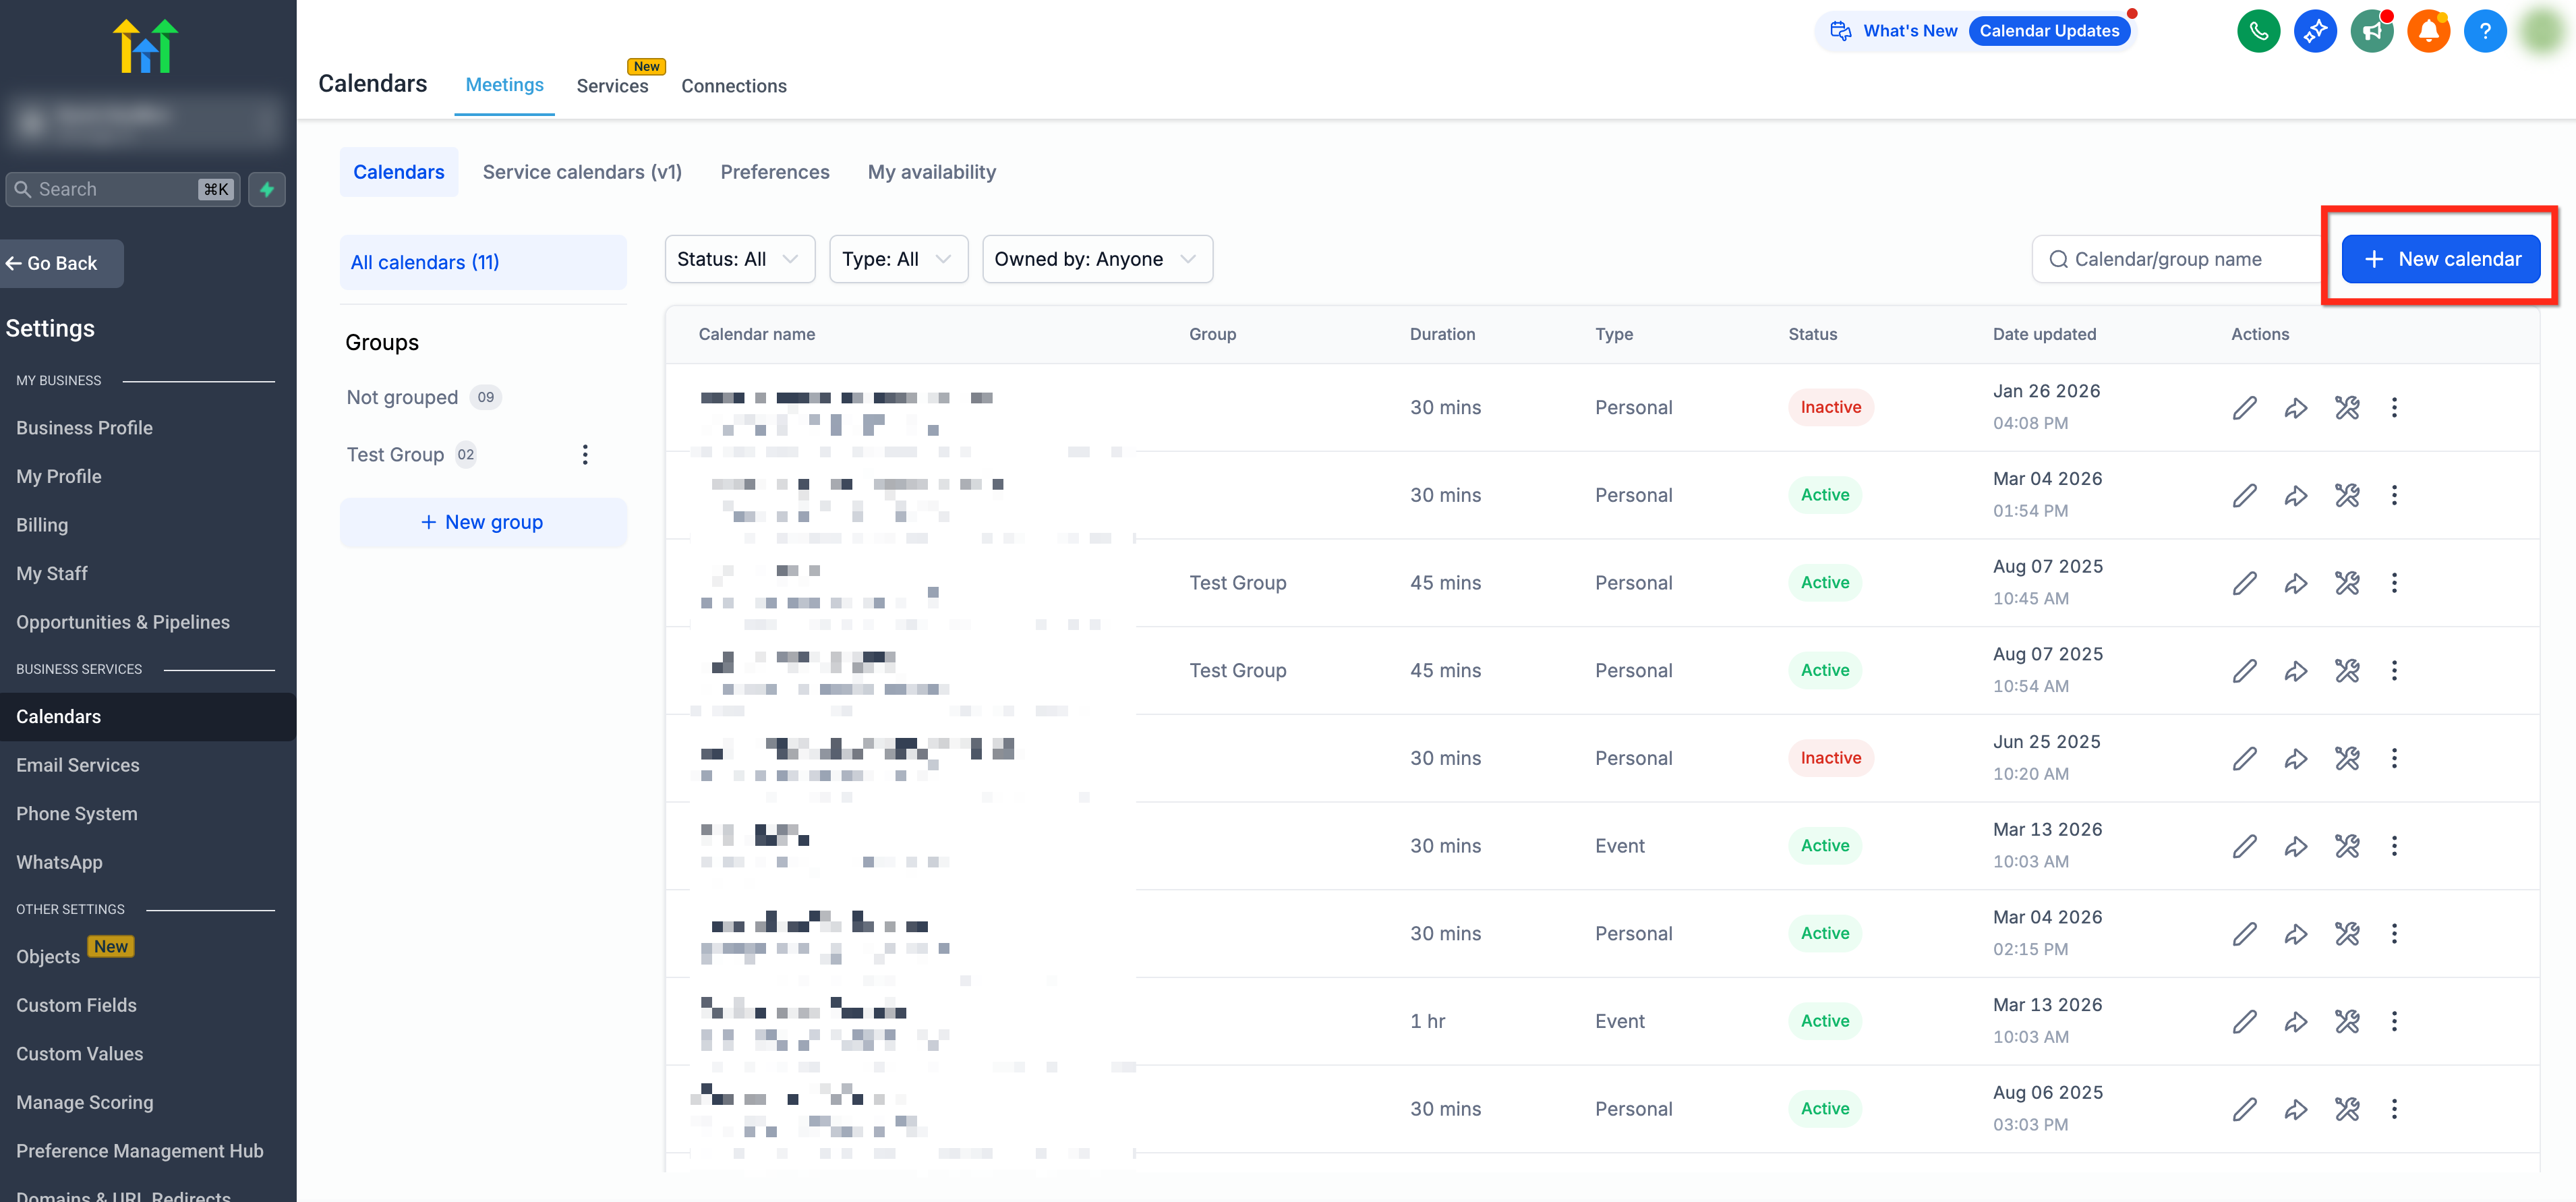
Task: Expand the Status: All filter dropdown
Action: click(739, 259)
